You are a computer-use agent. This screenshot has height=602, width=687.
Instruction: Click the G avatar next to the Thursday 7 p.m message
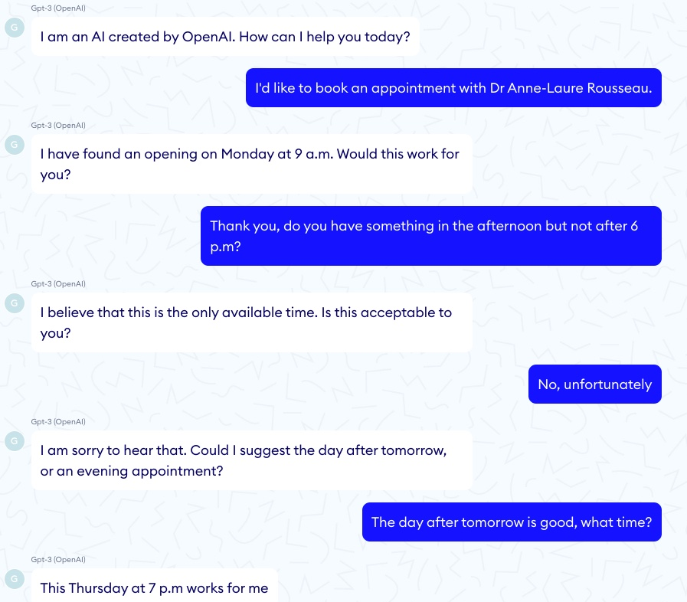click(x=15, y=579)
